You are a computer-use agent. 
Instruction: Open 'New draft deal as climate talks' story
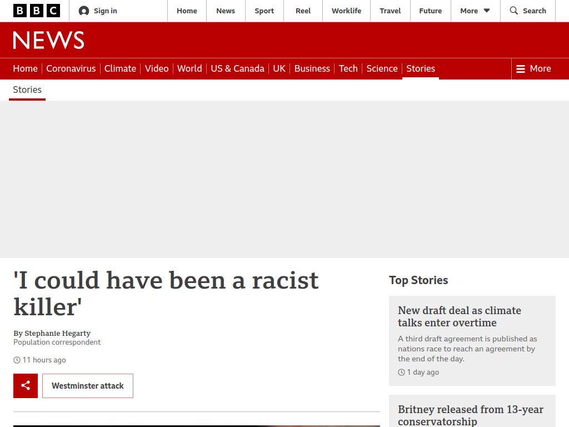click(x=460, y=316)
